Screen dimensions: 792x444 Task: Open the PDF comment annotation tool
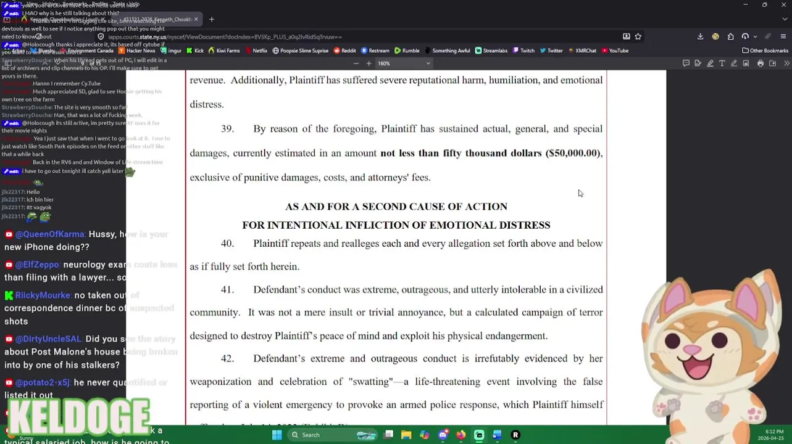pyautogui.click(x=686, y=63)
